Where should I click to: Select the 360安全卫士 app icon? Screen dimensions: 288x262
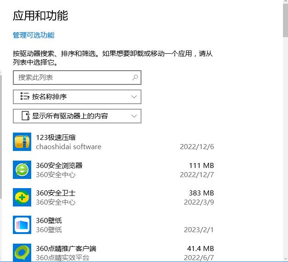pyautogui.click(x=22, y=197)
